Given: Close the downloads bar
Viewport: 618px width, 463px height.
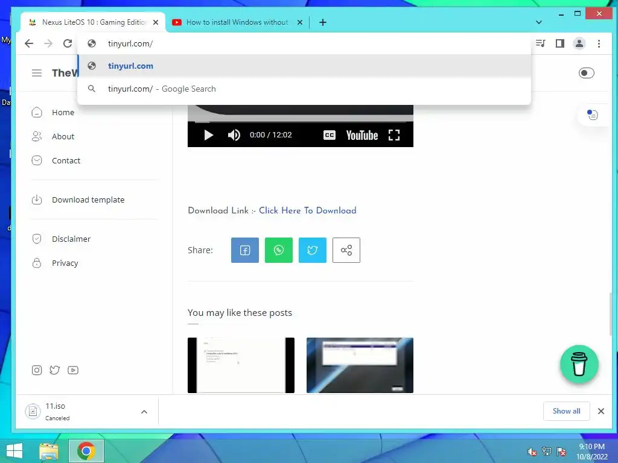Looking at the screenshot, I should [x=600, y=411].
